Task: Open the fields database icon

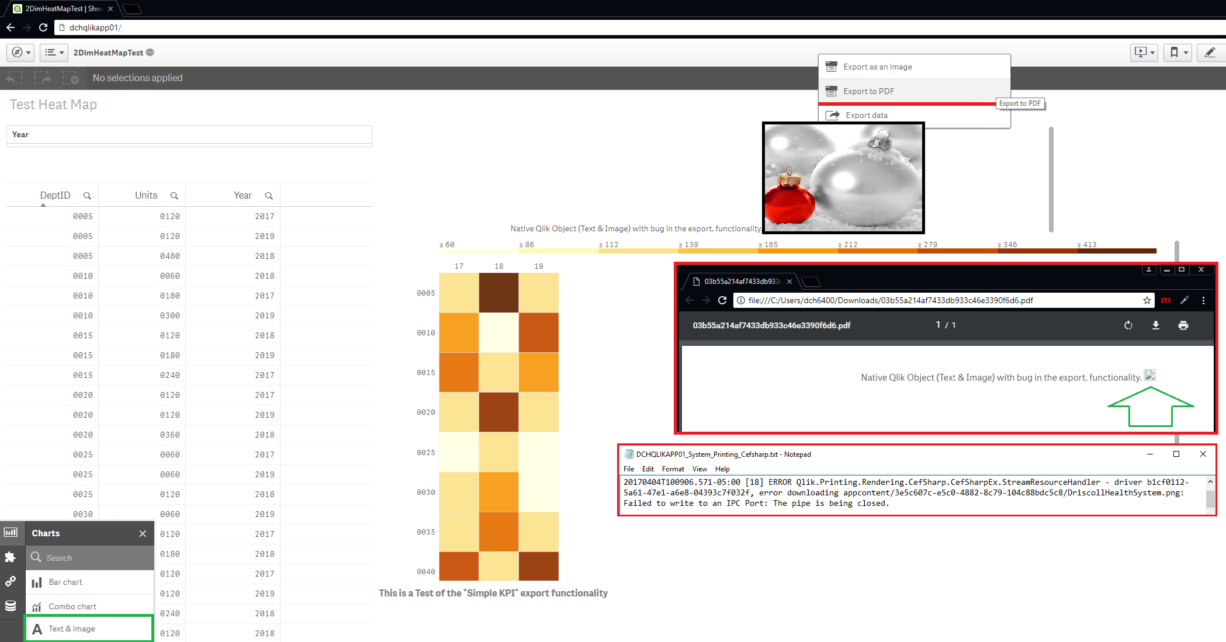Action: tap(11, 606)
